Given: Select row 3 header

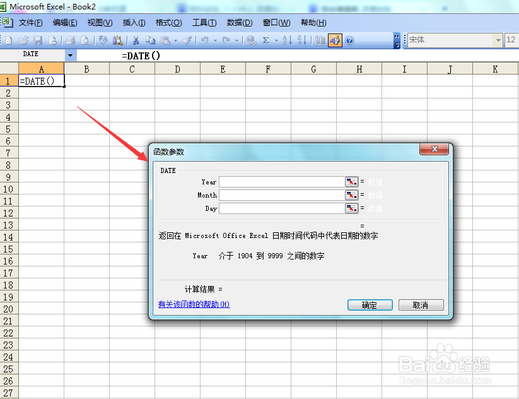Looking at the screenshot, I should [9, 105].
